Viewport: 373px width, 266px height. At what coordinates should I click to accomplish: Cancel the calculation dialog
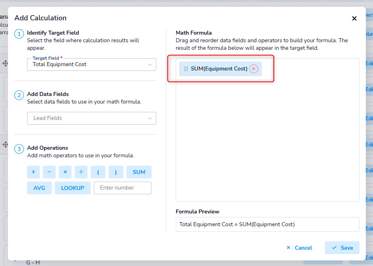click(x=299, y=248)
